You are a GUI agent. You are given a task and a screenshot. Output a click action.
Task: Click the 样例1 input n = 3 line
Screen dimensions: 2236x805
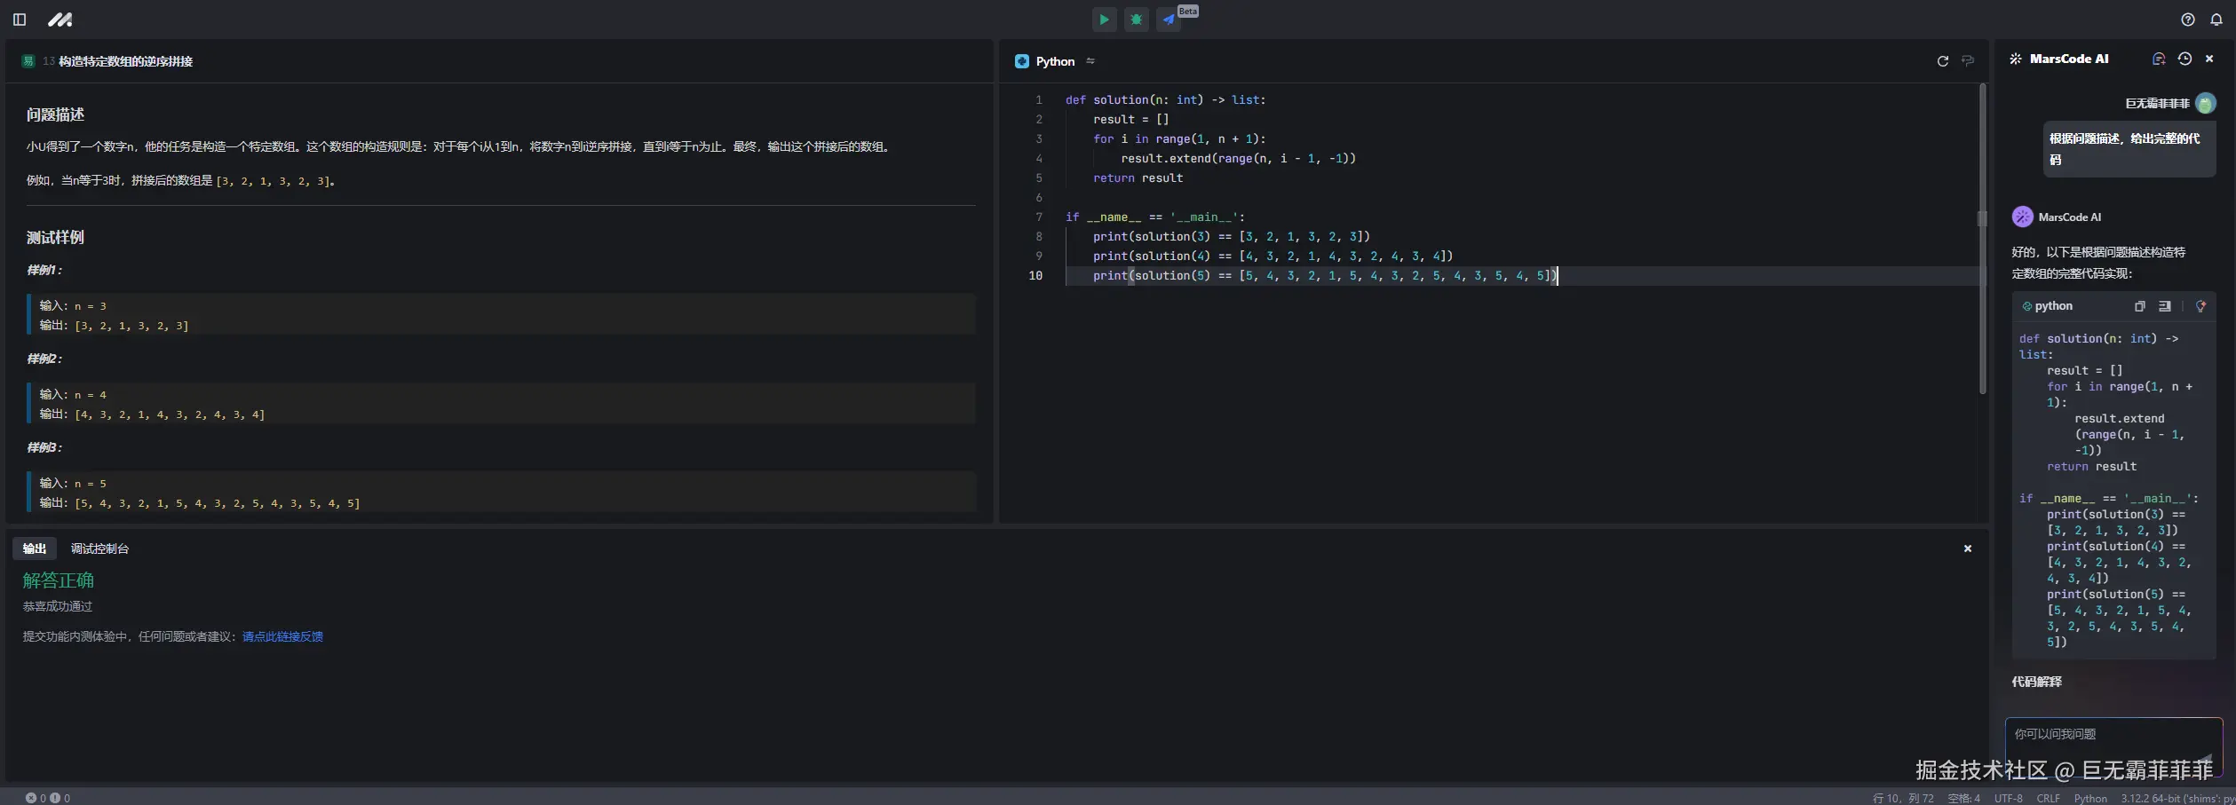(x=73, y=306)
